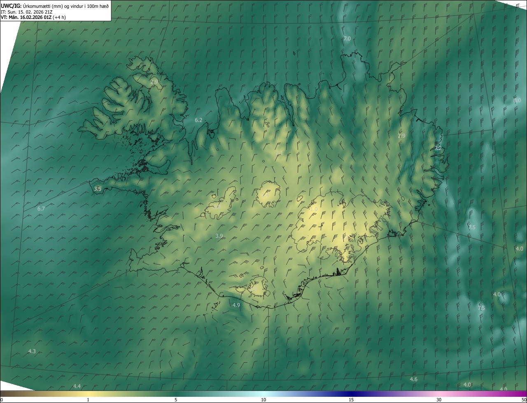The image size is (527, 403).
Task: Click the '4.3' value label in the southwest sea
Action: tap(32, 351)
